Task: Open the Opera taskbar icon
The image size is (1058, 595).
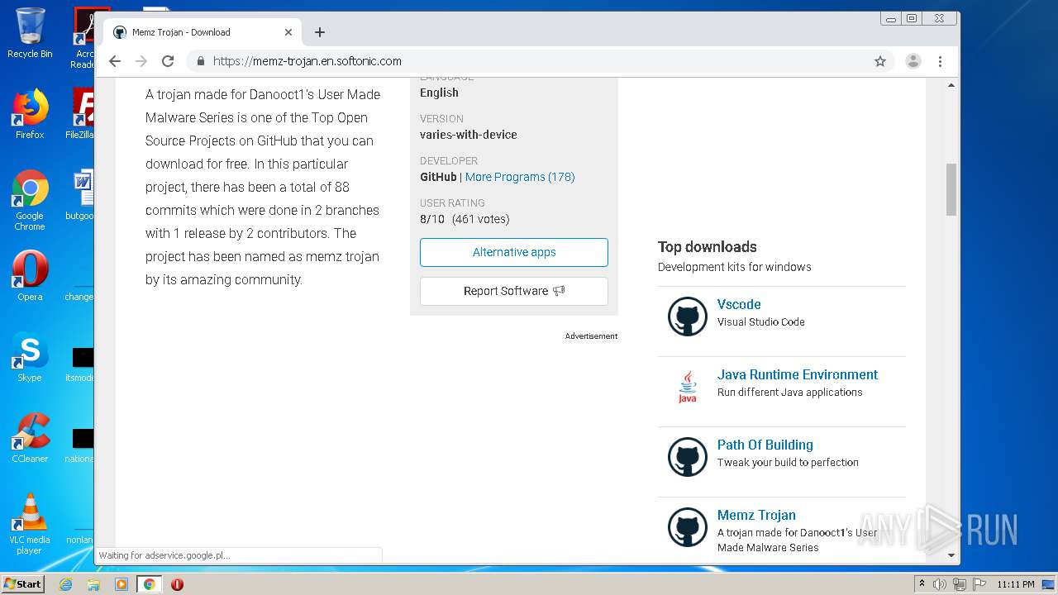Action: [x=177, y=584]
